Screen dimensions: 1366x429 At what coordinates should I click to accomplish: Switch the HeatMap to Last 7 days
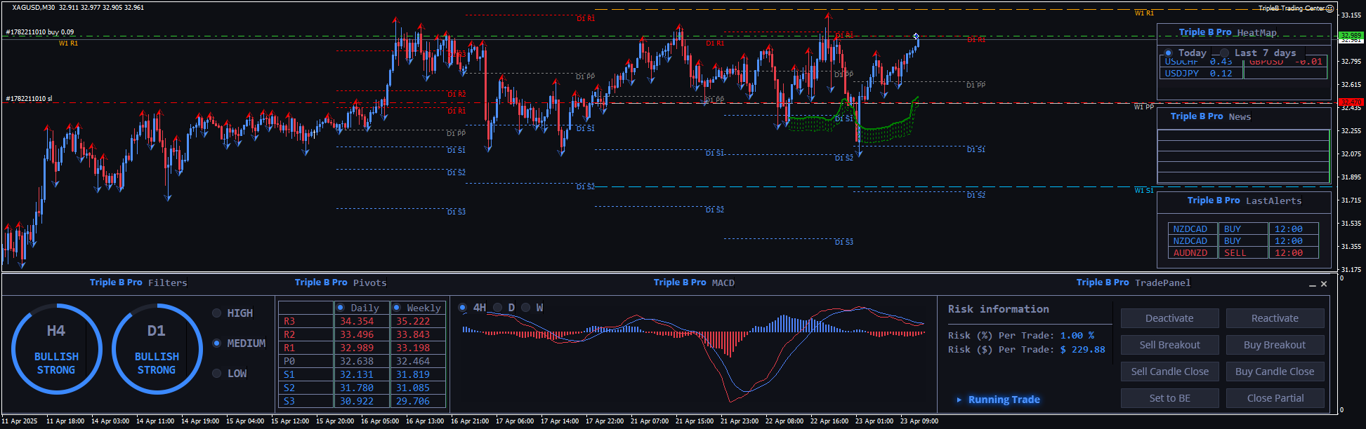[1225, 53]
